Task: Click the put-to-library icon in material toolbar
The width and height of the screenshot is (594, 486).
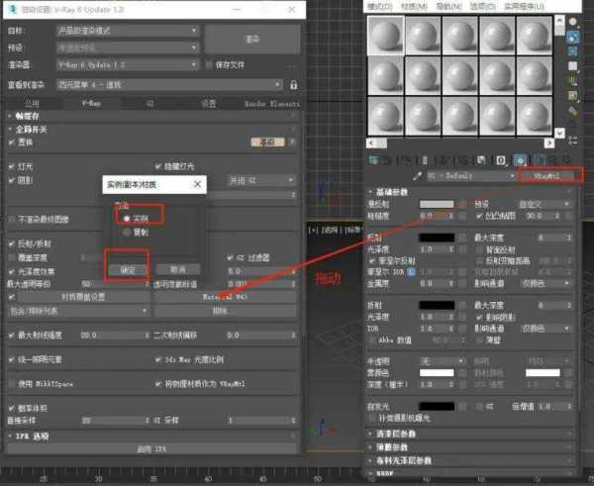Action: [x=481, y=160]
